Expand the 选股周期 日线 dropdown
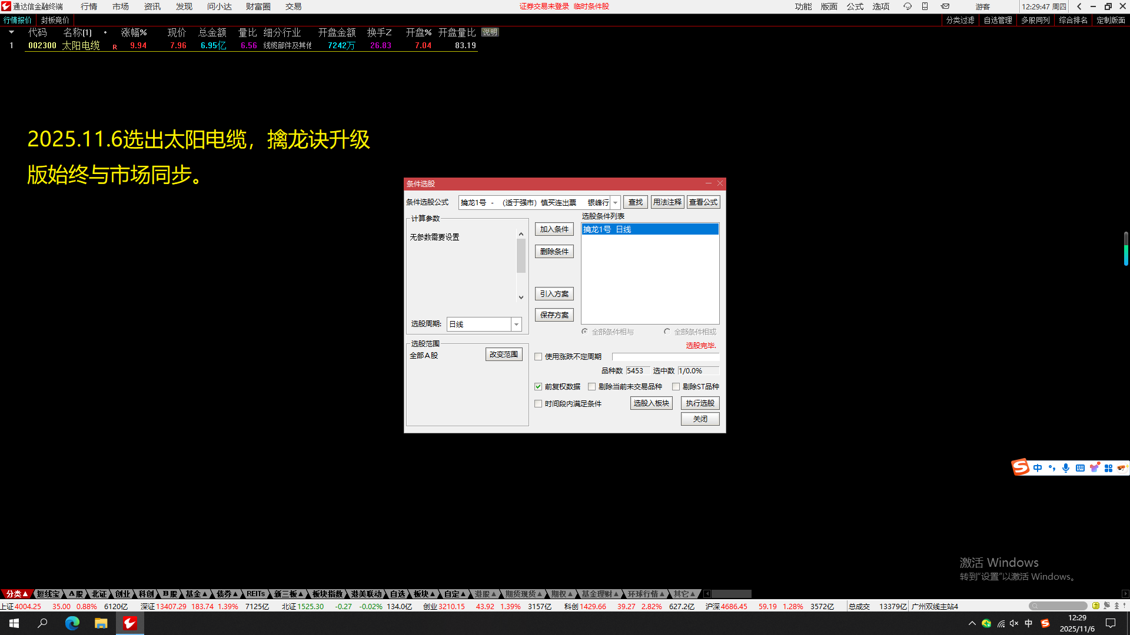Image resolution: width=1130 pixels, height=635 pixels. click(516, 325)
